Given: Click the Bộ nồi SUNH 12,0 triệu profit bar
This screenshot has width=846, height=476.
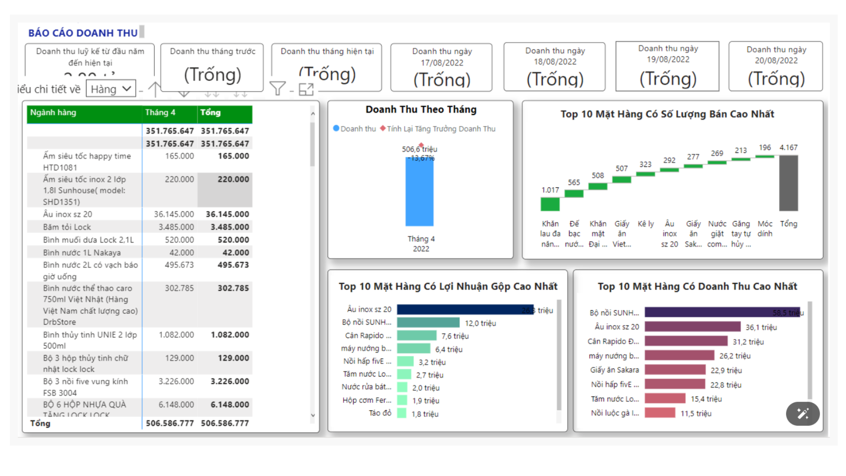Looking at the screenshot, I should coord(428,323).
